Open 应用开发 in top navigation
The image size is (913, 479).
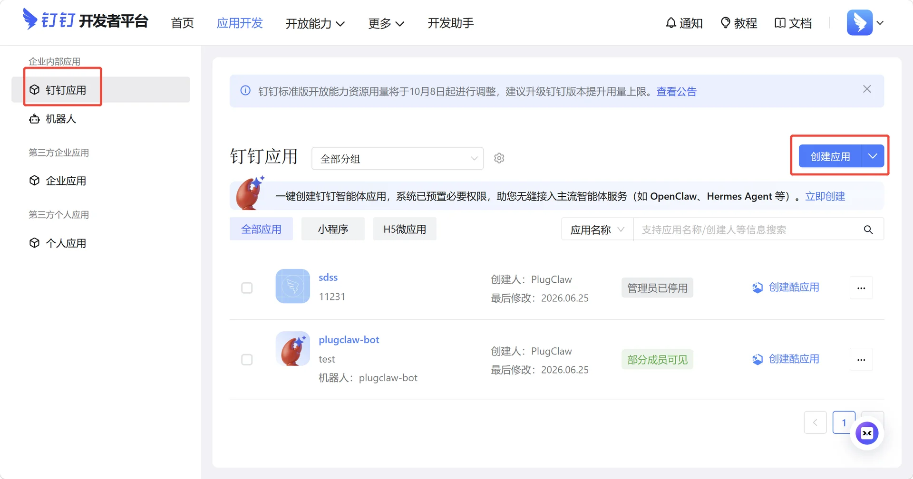click(x=240, y=23)
